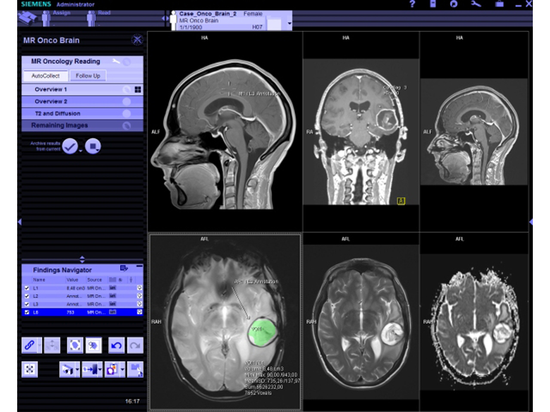This screenshot has width=550, height=412.
Task: Click the locate icon at end of L3 row
Action: [140, 304]
